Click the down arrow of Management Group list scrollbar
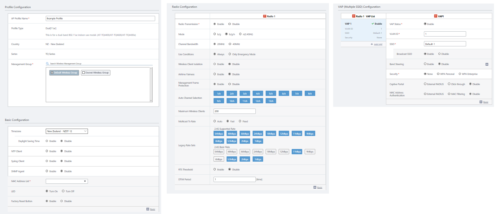The height and width of the screenshot is (214, 495). click(x=151, y=100)
